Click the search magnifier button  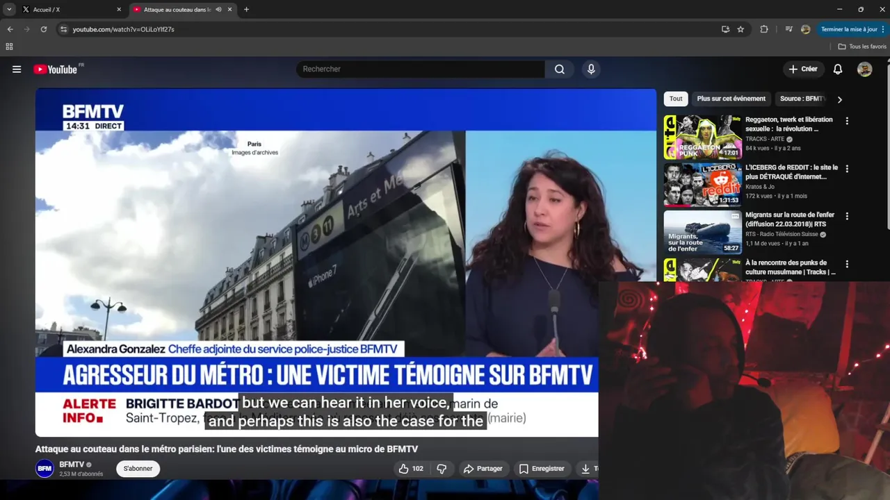click(560, 69)
